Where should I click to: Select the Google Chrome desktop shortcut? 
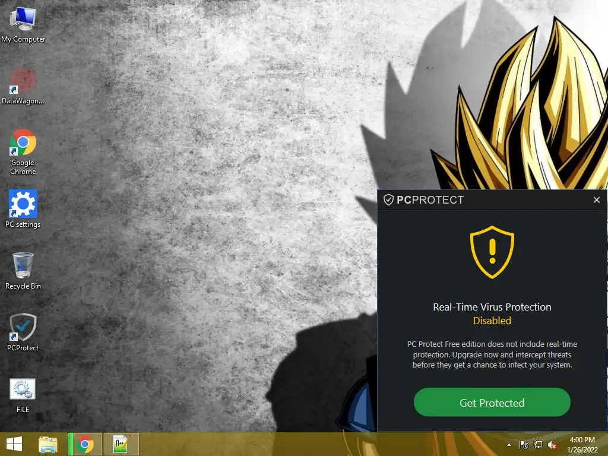tap(23, 152)
